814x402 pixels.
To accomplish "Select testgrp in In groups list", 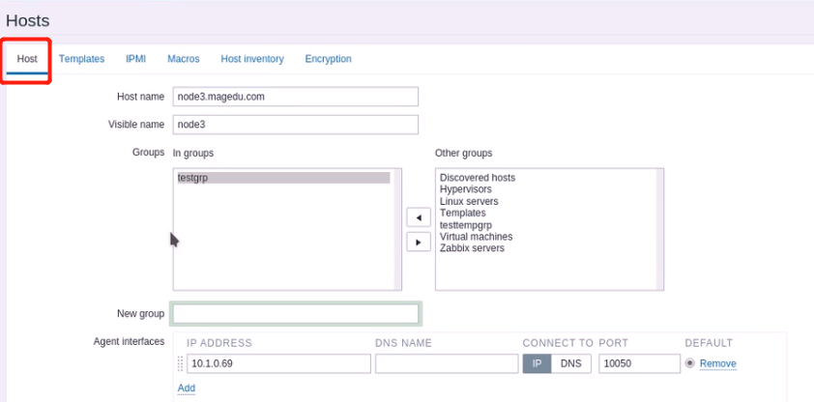I will 283,178.
